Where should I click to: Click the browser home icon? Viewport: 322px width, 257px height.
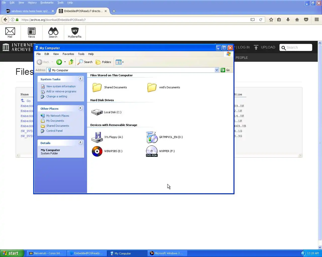[x=297, y=20]
